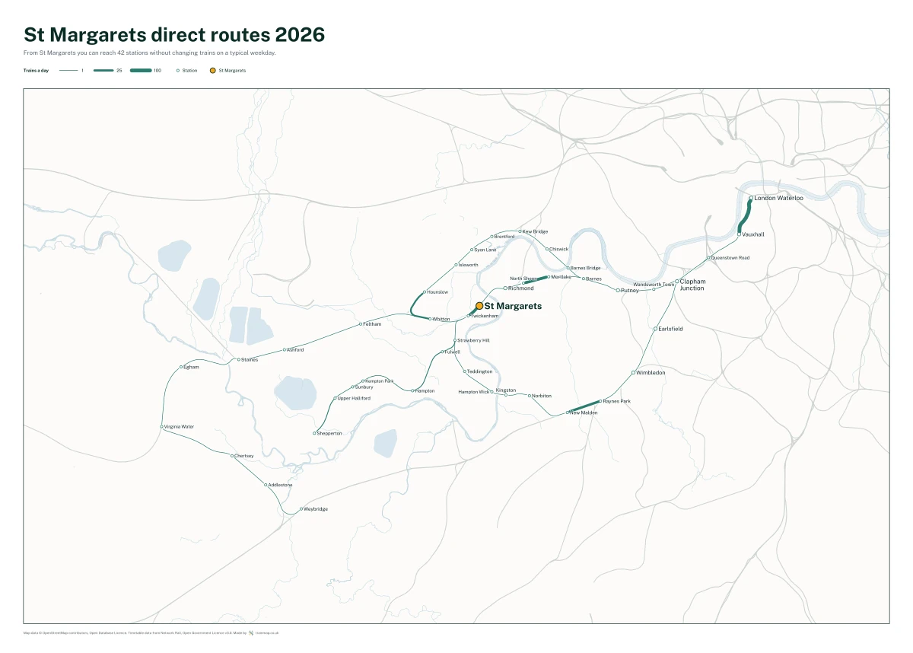Click the Fulwell station label
The height and width of the screenshot is (653, 913).
click(452, 352)
